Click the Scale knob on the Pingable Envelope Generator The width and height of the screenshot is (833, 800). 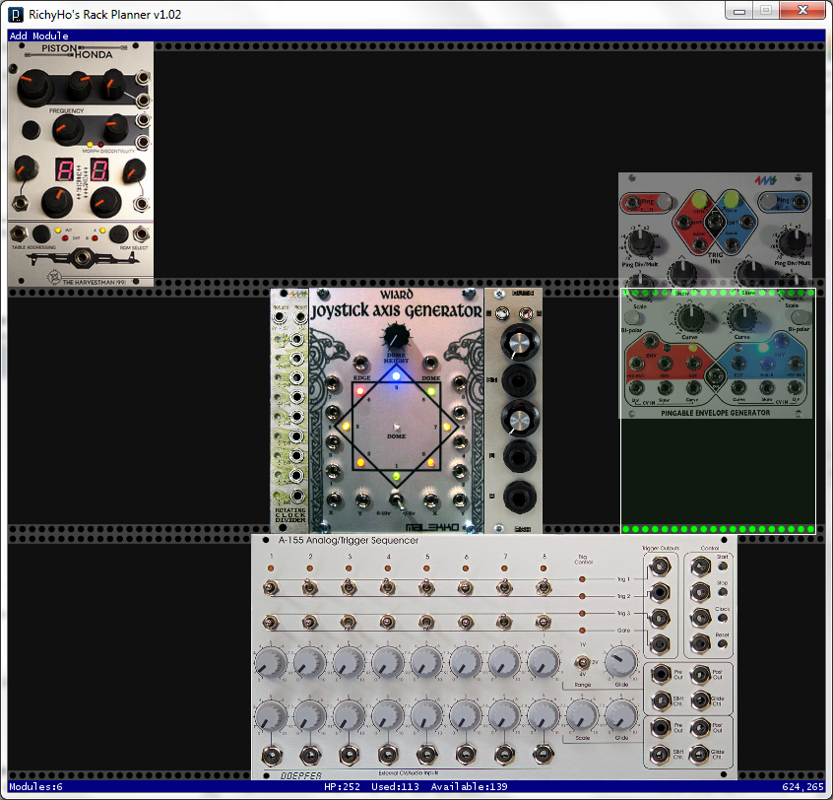pyautogui.click(x=632, y=316)
